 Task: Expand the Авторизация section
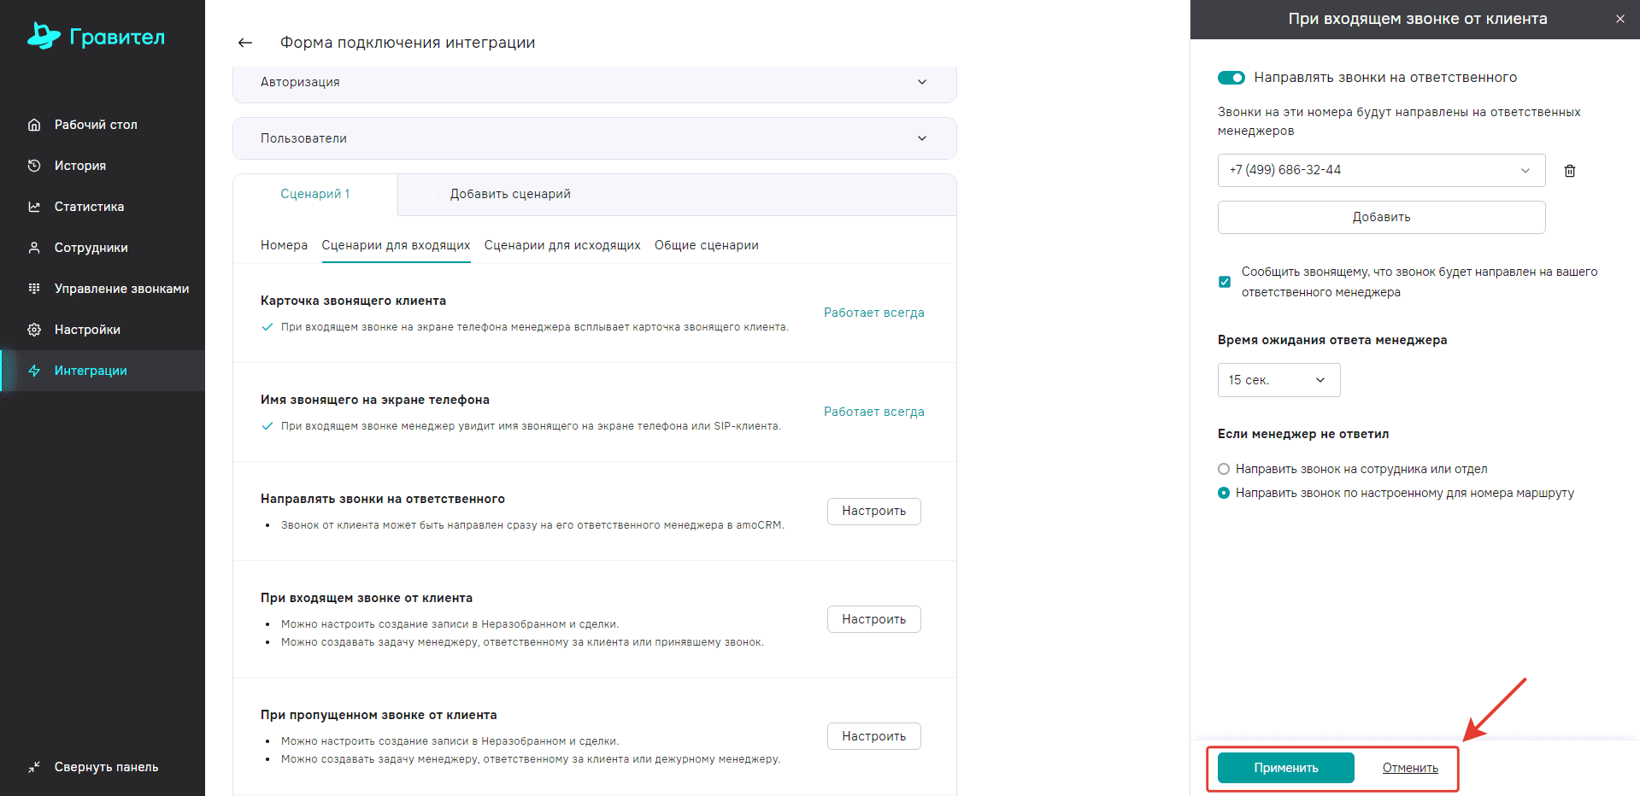click(x=594, y=82)
